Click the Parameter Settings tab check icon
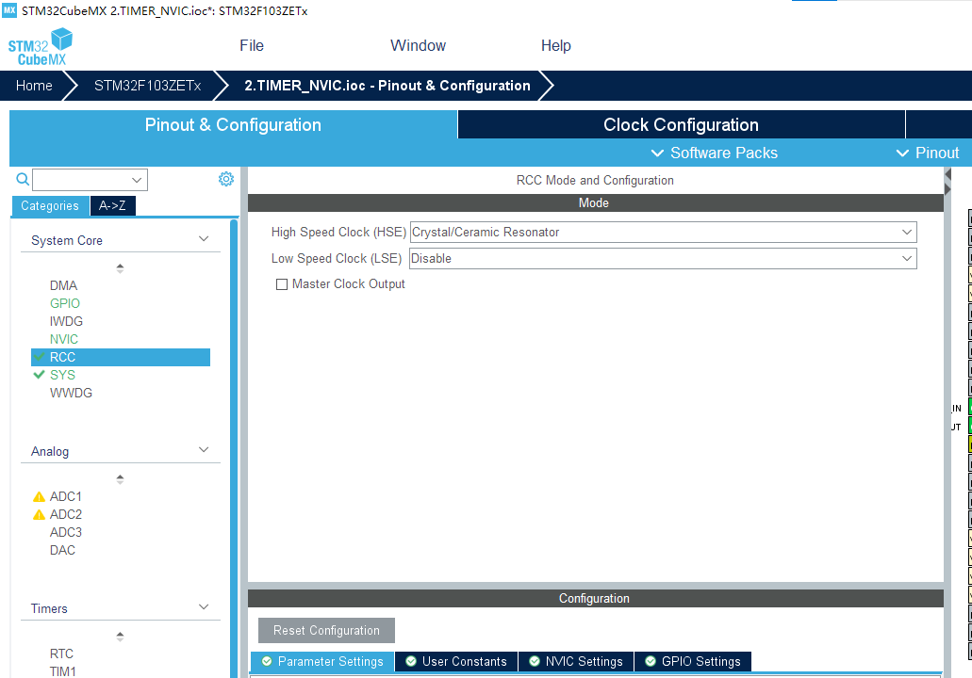The height and width of the screenshot is (678, 972). [x=267, y=661]
